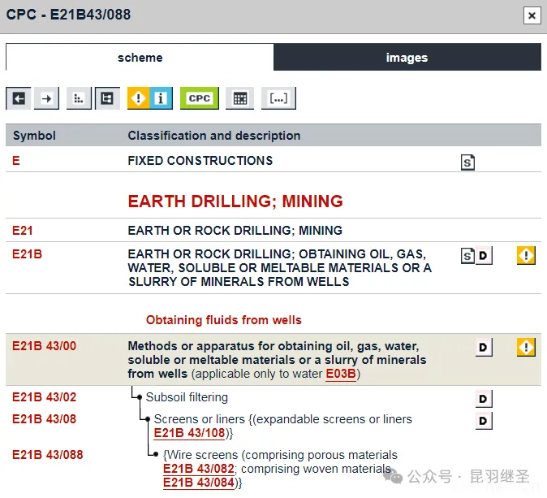Select the scheme tab
Viewport: 547px width, 498px height.
[x=140, y=58]
